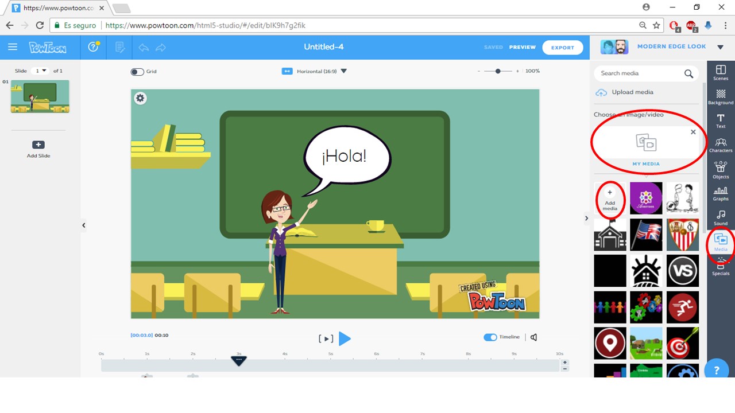
Task: Open the hamburger menu
Action: pyautogui.click(x=13, y=47)
